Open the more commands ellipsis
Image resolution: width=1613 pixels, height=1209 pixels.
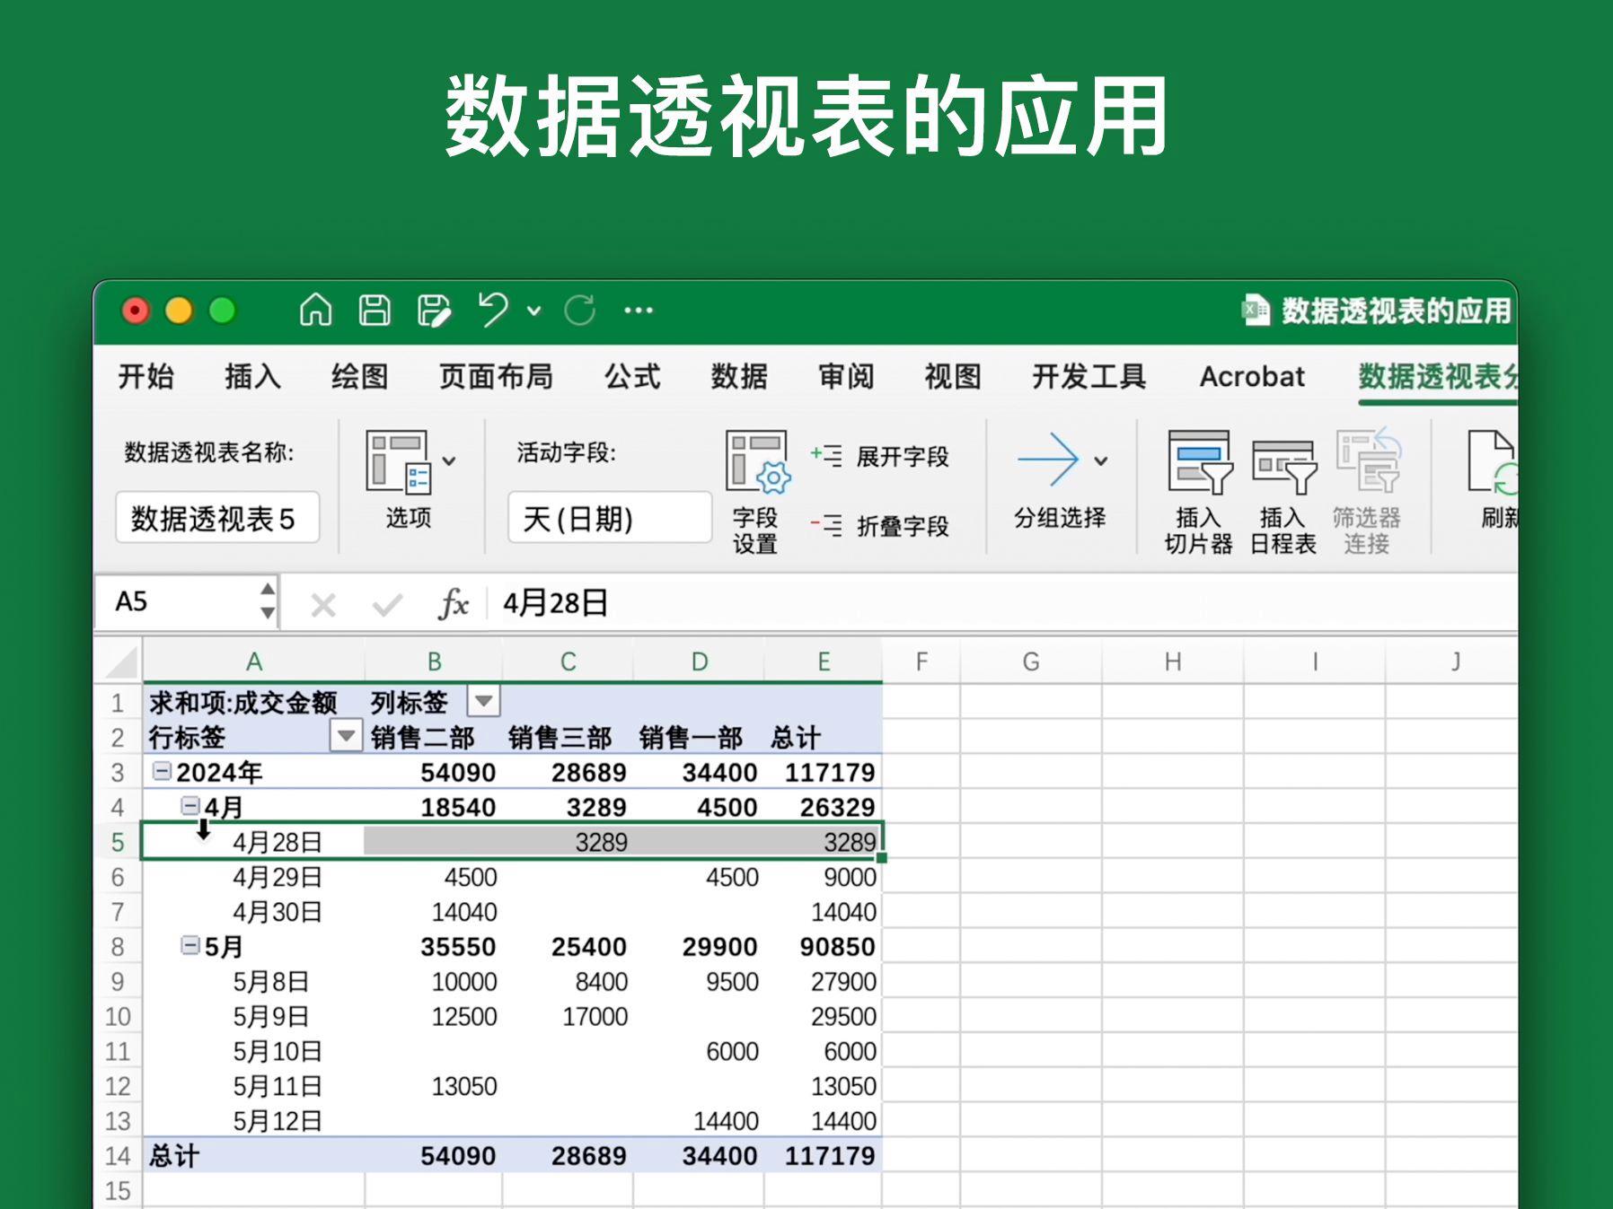click(x=639, y=311)
